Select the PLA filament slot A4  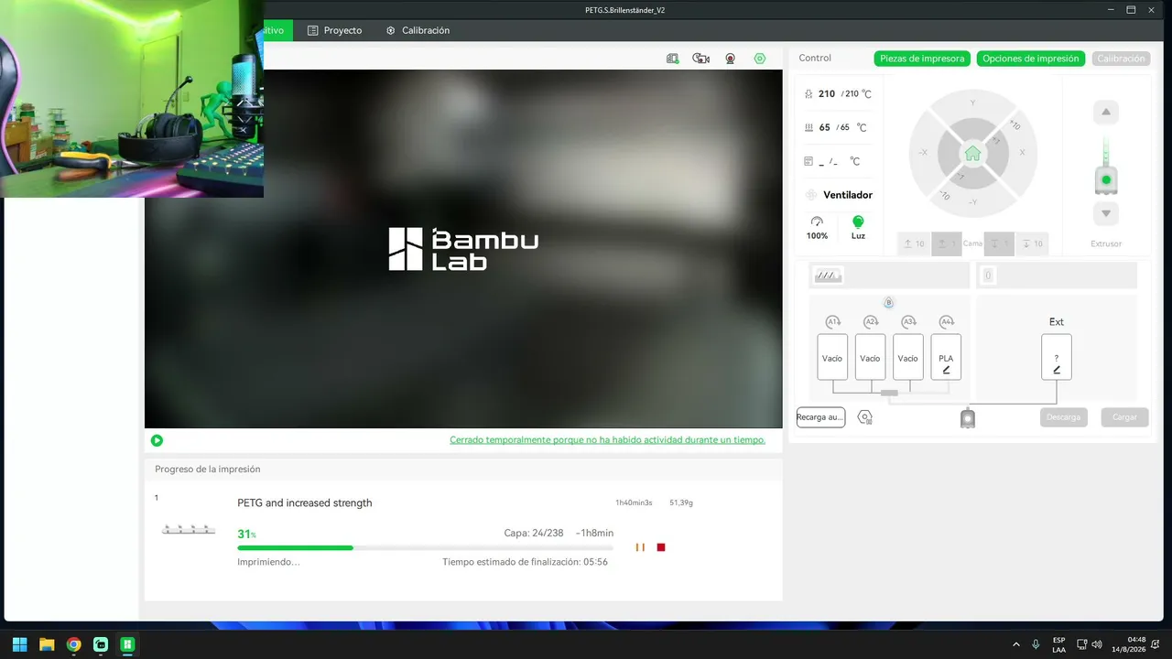(947, 357)
